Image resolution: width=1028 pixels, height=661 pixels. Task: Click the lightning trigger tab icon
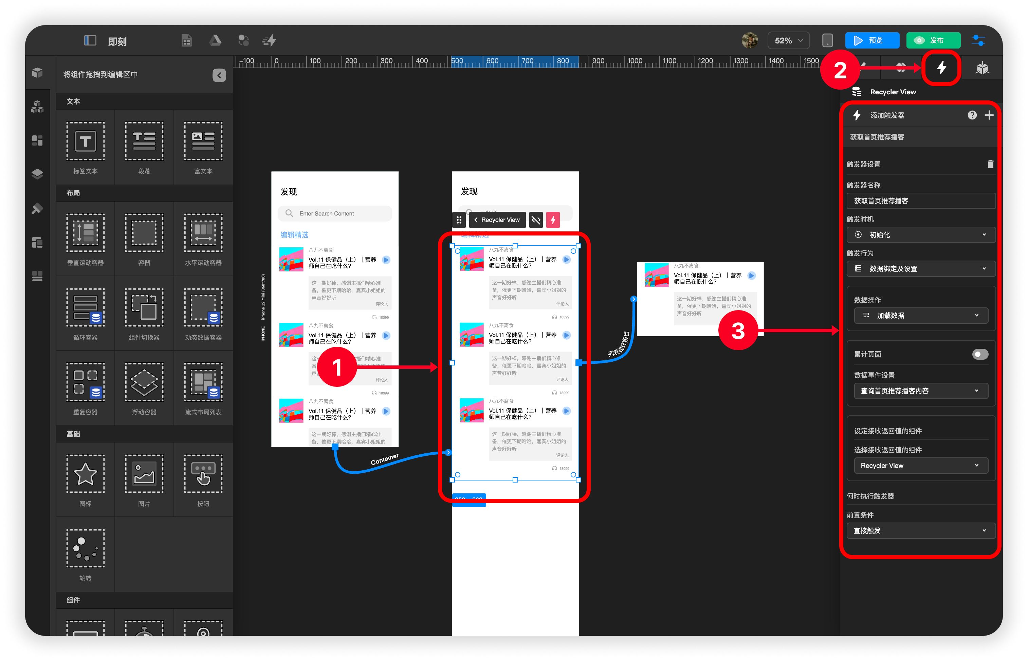[941, 68]
